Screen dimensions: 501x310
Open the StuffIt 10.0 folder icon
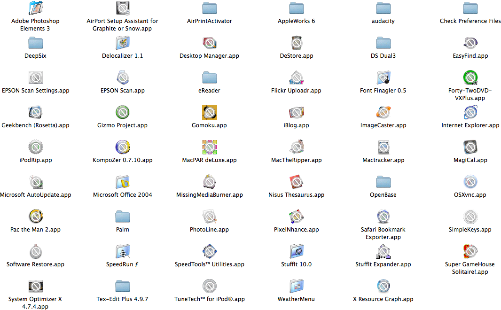297,252
